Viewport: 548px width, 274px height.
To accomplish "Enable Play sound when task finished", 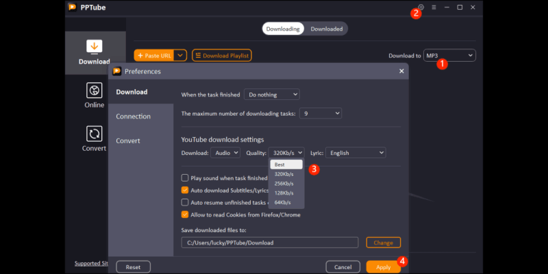I will [x=185, y=178].
